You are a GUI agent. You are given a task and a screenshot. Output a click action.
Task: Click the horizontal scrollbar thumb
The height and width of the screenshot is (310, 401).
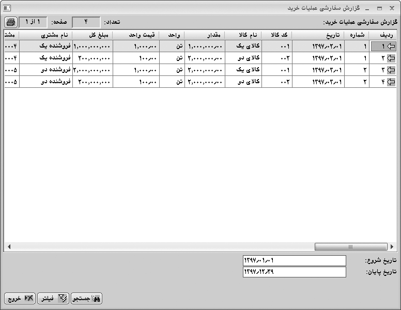351,247
